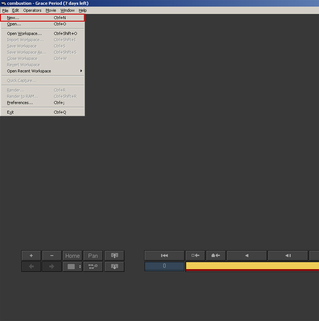Select Open Workspace... menu entry

tap(43, 33)
